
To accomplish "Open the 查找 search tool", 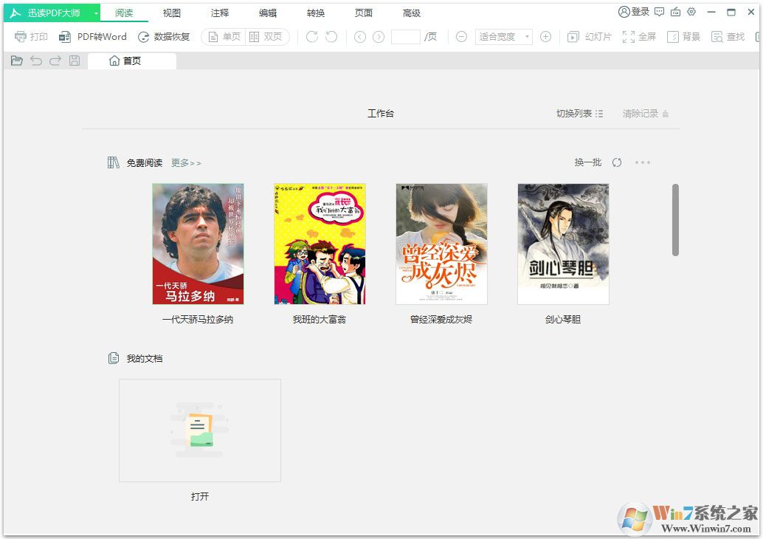I will coord(728,36).
